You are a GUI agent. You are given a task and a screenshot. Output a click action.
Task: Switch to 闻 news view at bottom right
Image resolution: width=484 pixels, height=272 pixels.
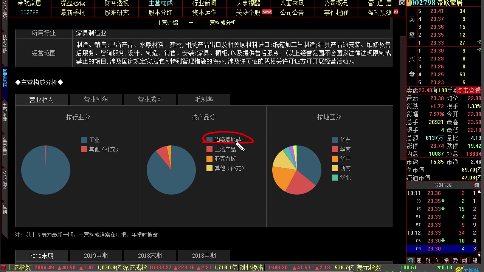coord(465,260)
